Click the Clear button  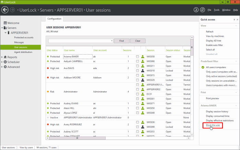point(137,41)
